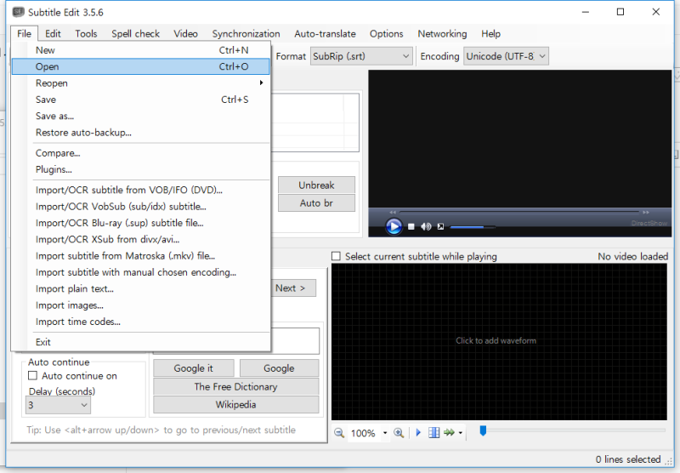Open the 100% waveform zoom dropdown
The image size is (680, 473).
click(385, 433)
